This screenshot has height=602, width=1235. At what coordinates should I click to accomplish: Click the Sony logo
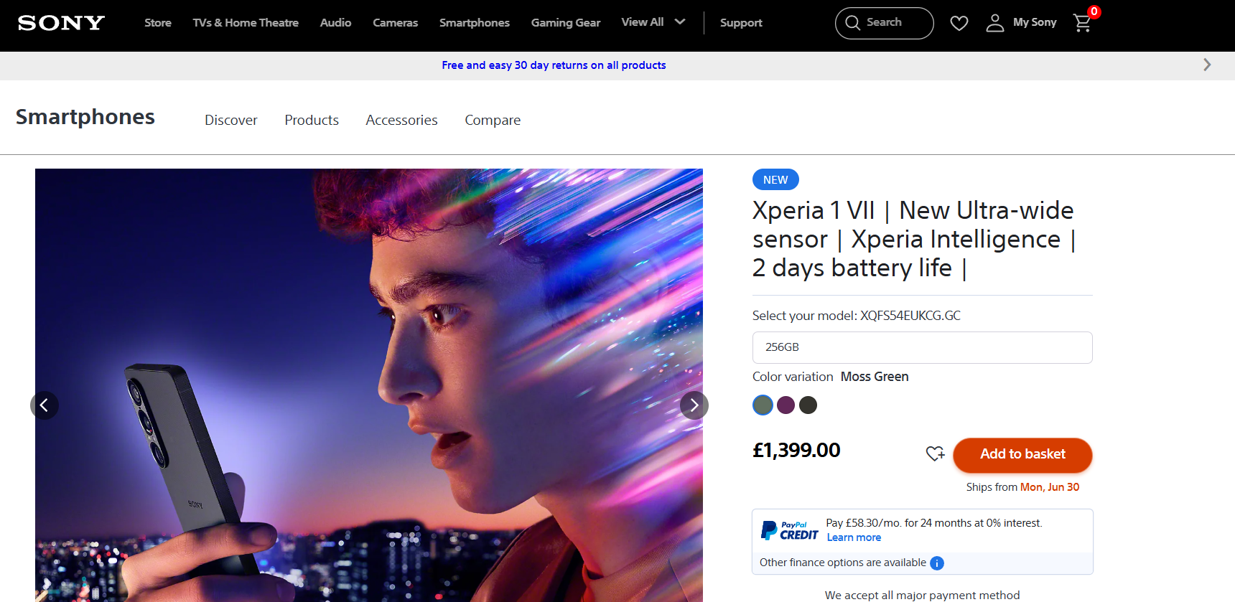click(x=61, y=23)
